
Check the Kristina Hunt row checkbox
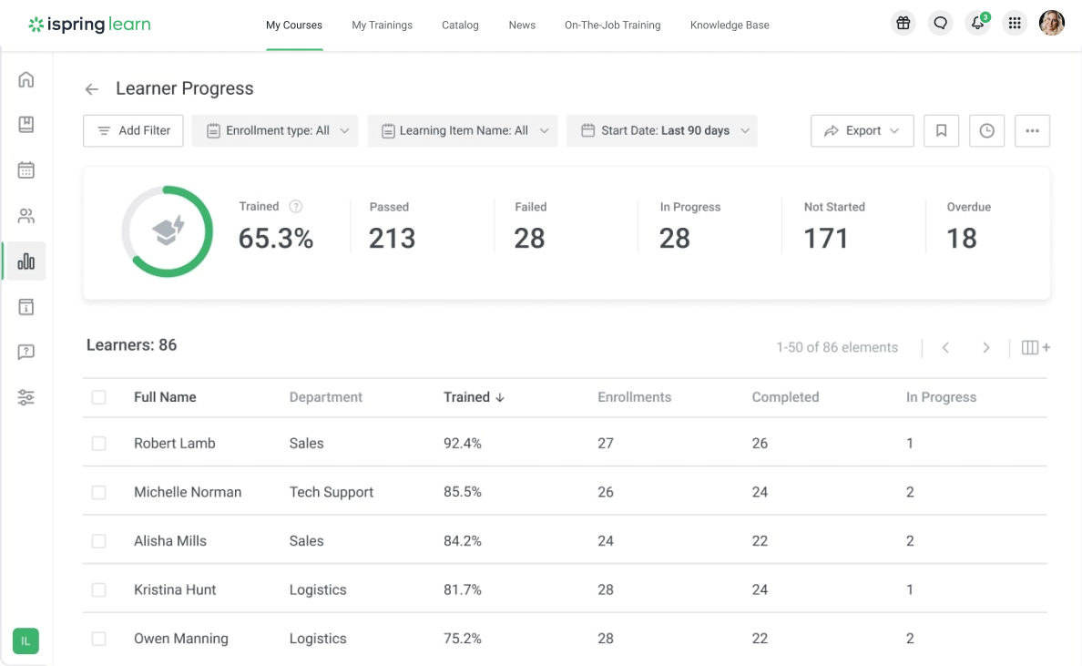[x=98, y=590]
